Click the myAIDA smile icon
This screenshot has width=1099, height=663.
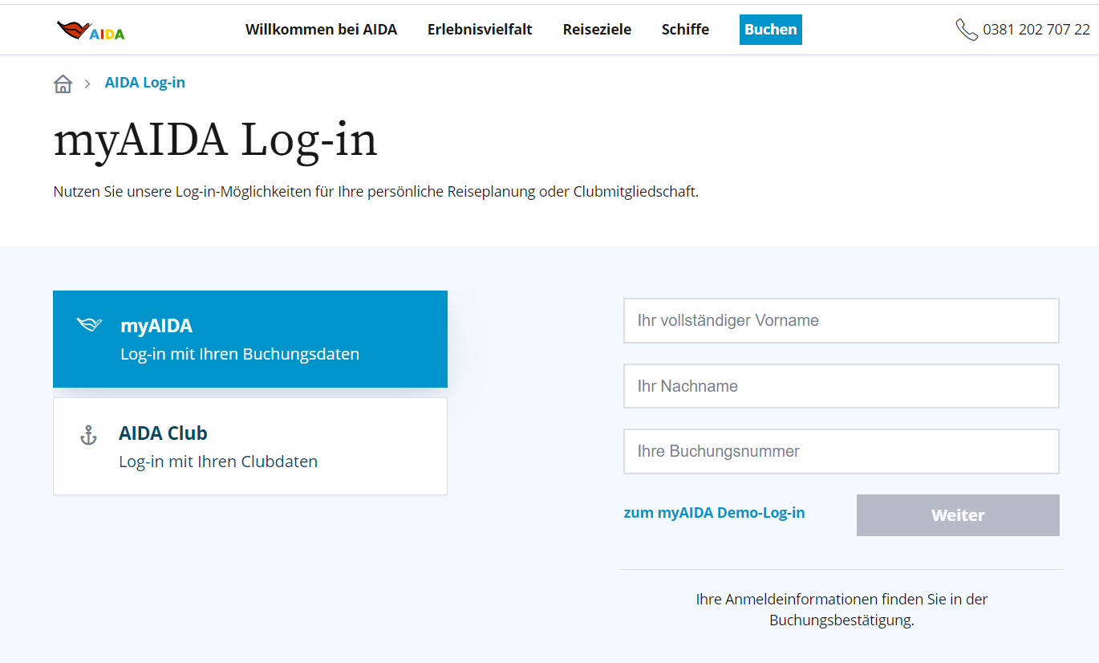tap(89, 324)
